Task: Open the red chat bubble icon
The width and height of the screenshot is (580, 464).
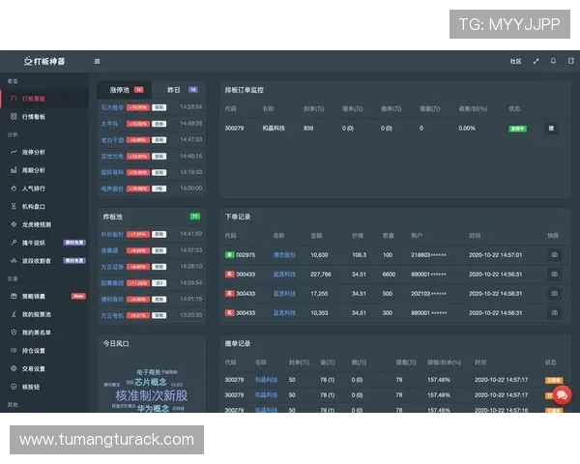Action: [x=562, y=394]
